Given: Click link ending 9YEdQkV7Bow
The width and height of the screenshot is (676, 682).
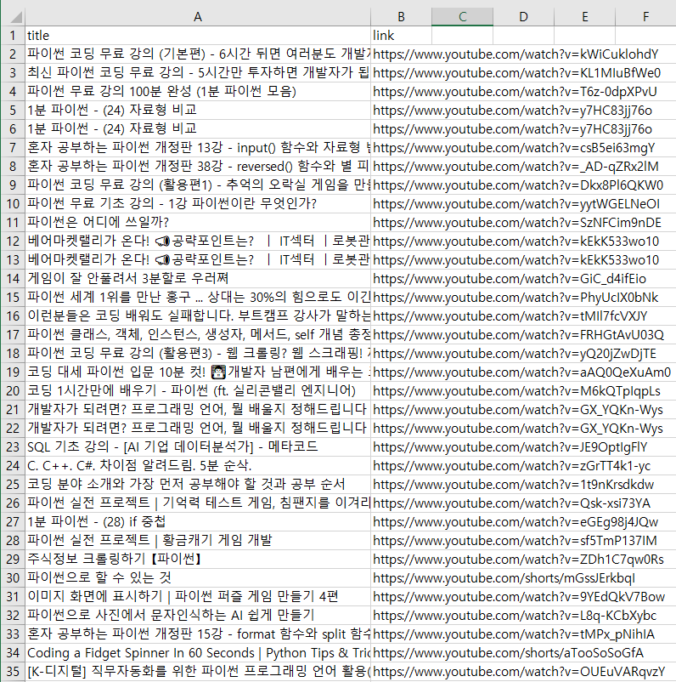Looking at the screenshot, I should click(x=519, y=597).
